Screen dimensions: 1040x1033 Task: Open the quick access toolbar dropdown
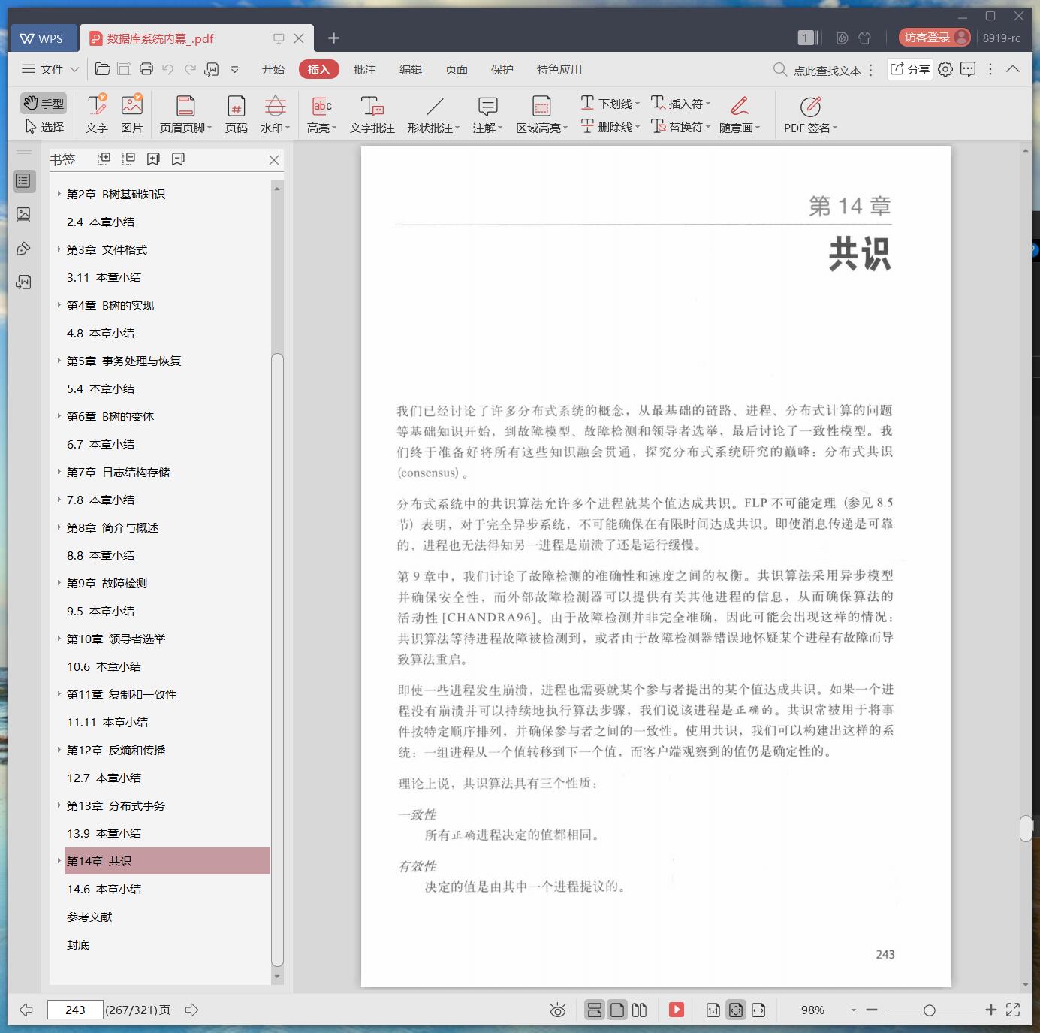coord(234,69)
